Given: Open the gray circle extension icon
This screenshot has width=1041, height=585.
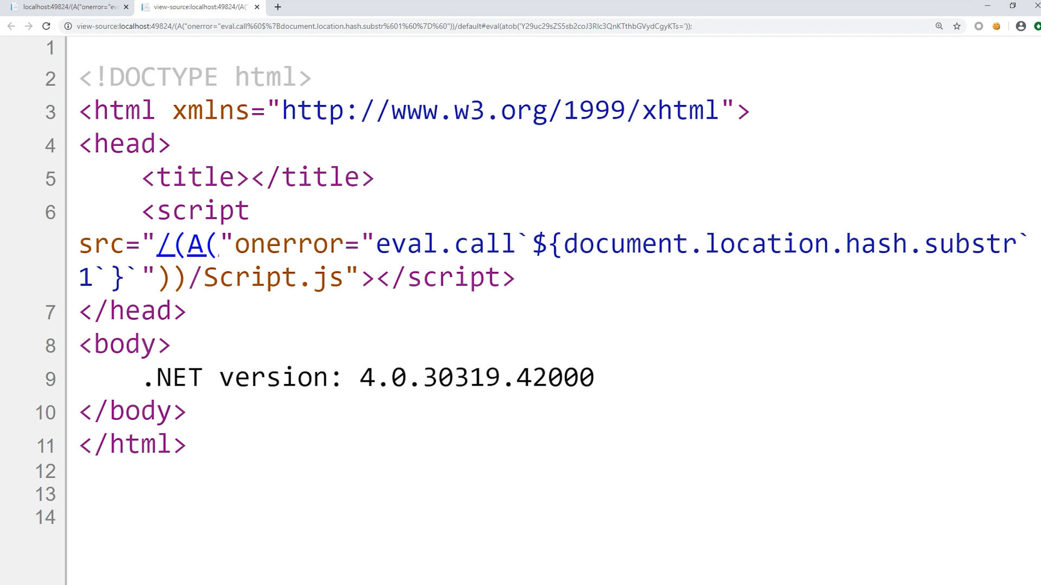Looking at the screenshot, I should 979,26.
